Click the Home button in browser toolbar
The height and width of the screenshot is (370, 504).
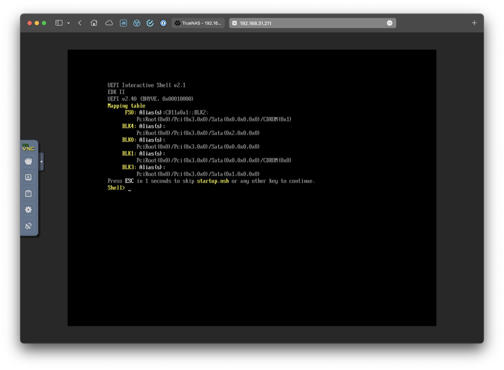pyautogui.click(x=94, y=23)
